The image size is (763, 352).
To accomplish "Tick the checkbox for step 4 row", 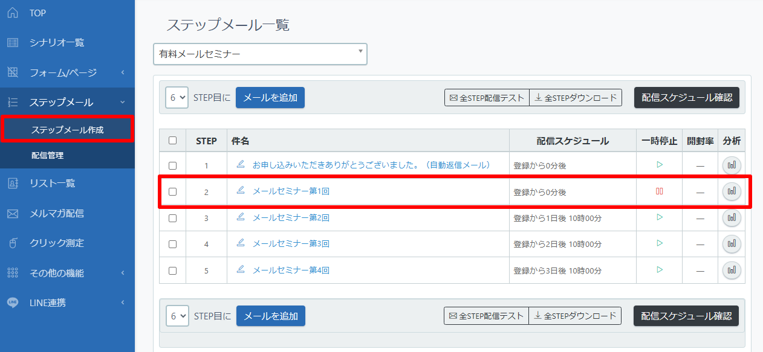I will 173,244.
